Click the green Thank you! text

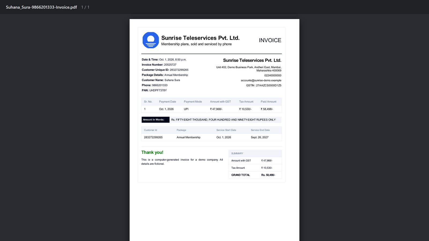pyautogui.click(x=152, y=152)
